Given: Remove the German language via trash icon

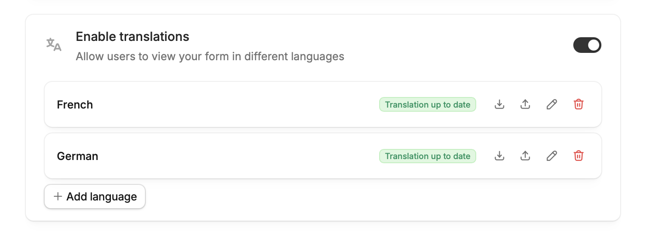Looking at the screenshot, I should 578,156.
